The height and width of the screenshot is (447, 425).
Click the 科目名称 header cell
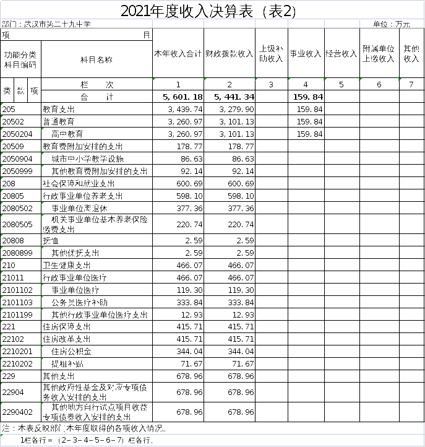[97, 59]
